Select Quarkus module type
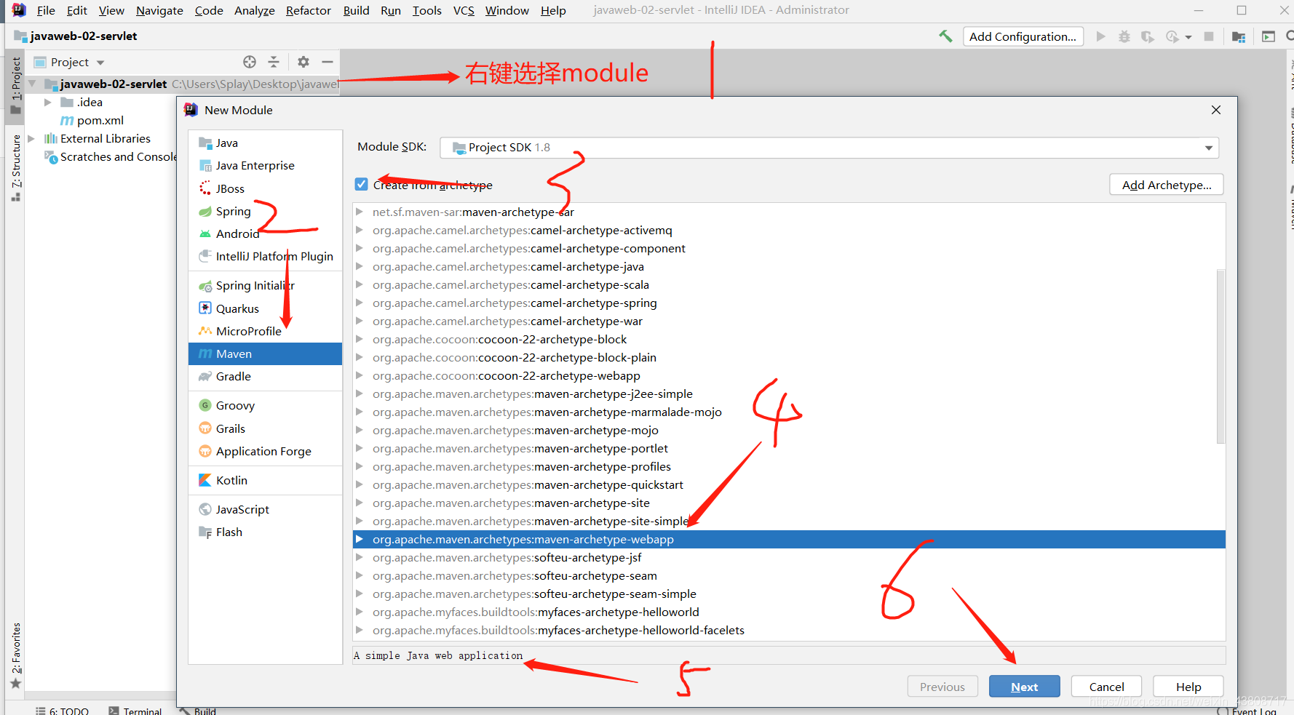The width and height of the screenshot is (1294, 715). tap(265, 309)
